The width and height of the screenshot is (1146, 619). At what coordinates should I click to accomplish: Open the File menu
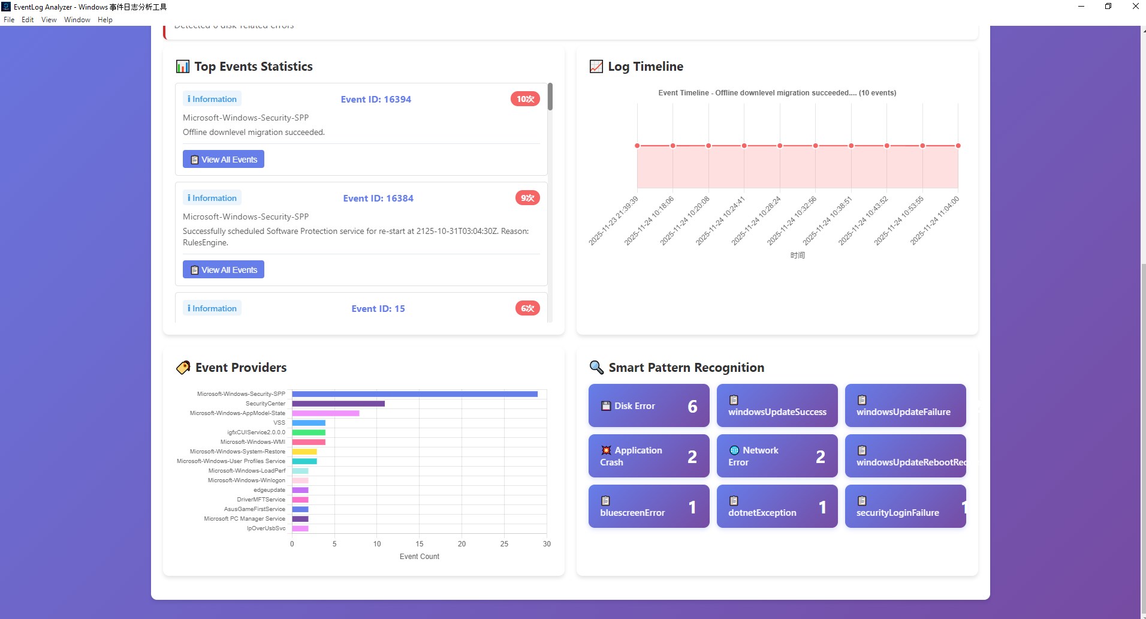[x=9, y=20]
